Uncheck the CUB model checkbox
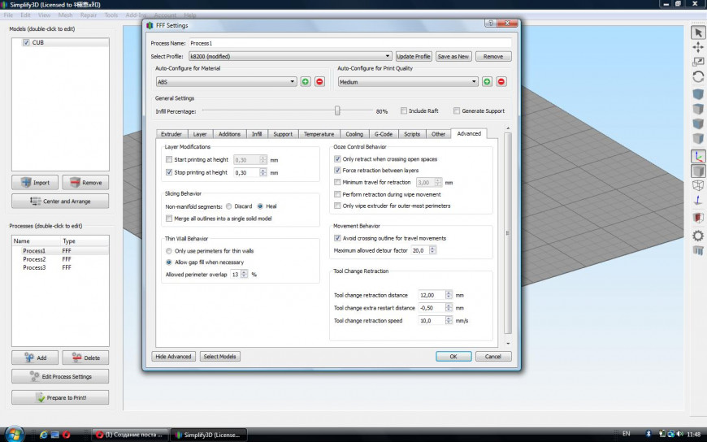The height and width of the screenshot is (442, 707). click(x=26, y=42)
